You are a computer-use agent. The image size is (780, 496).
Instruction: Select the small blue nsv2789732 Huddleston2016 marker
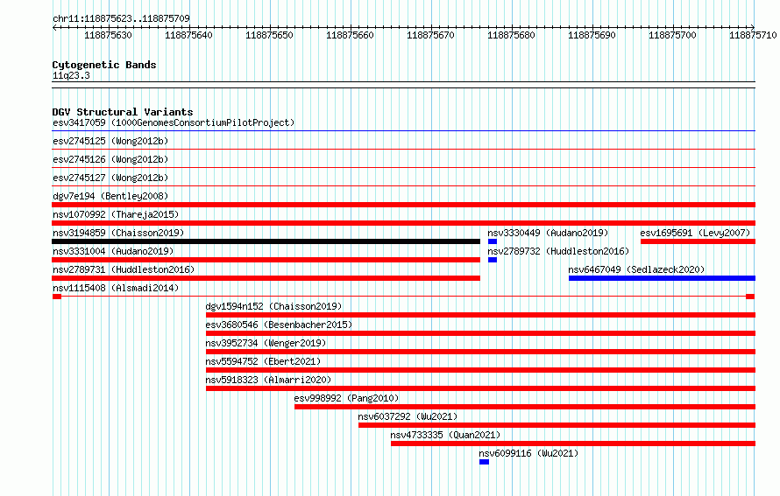click(493, 260)
